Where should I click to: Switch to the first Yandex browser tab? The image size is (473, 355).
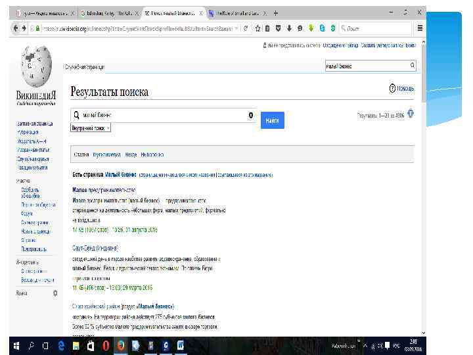coord(45,13)
